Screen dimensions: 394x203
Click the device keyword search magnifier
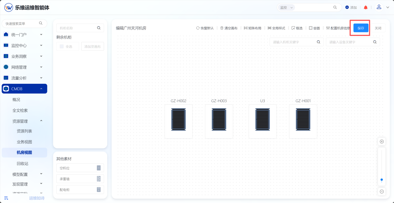[x=375, y=42]
